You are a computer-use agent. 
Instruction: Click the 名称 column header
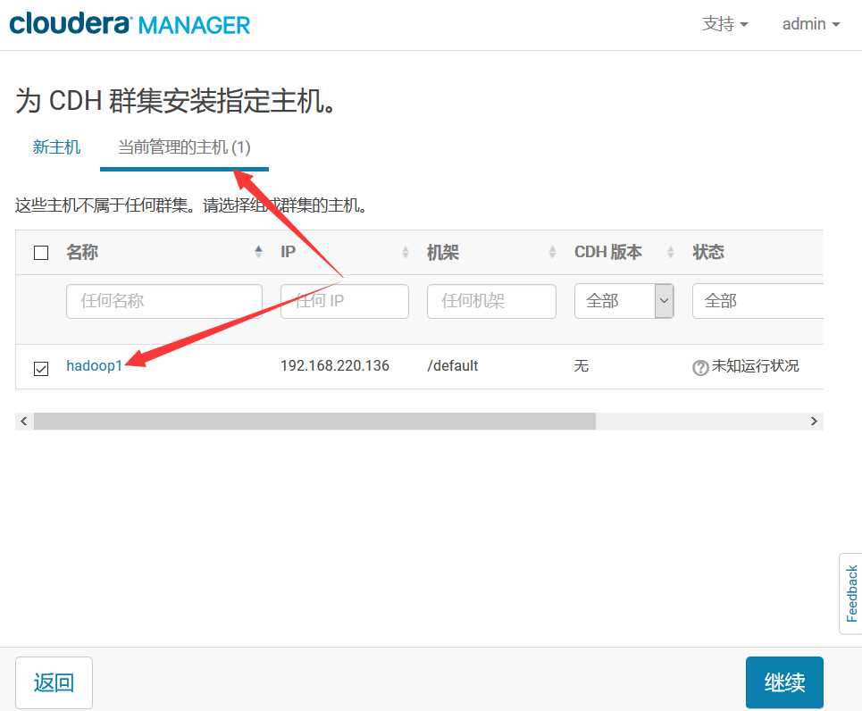tap(82, 252)
